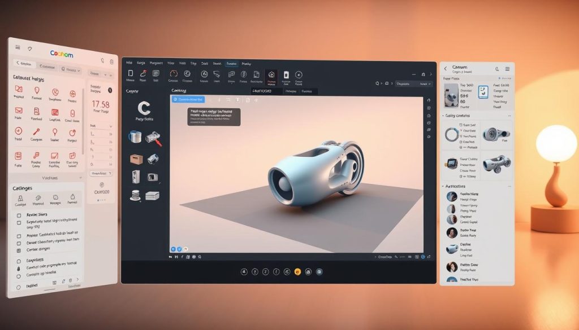Image resolution: width=579 pixels, height=330 pixels.
Task: Select the red document icon beside the envelope
Action: (x=37, y=111)
